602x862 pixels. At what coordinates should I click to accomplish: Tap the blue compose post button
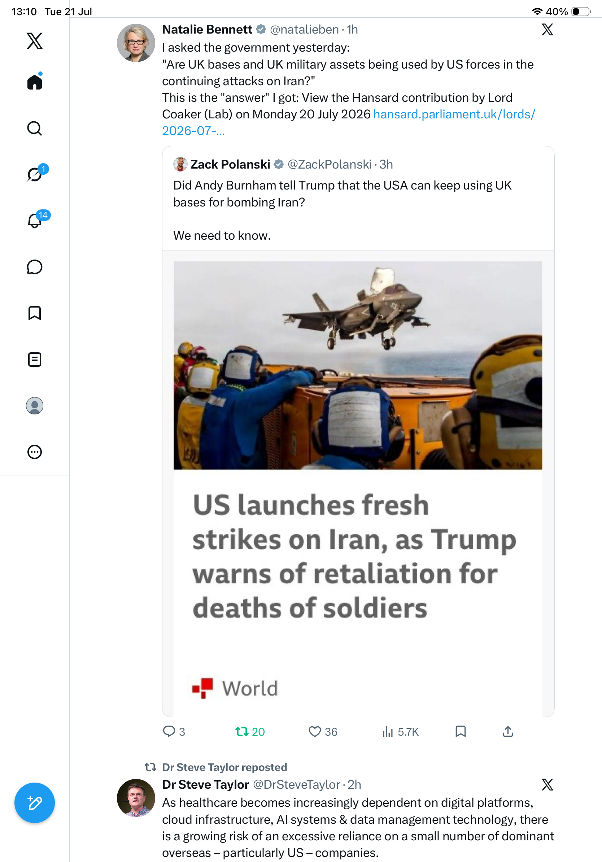coord(35,803)
